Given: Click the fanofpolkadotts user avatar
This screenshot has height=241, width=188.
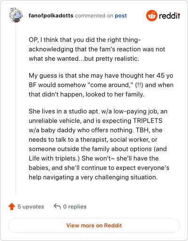Looking at the screenshot, I should tap(16, 15).
